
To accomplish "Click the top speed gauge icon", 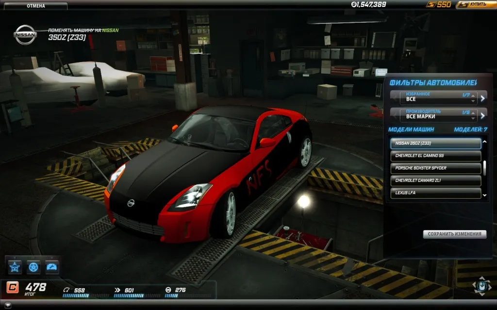I will point(66,290).
